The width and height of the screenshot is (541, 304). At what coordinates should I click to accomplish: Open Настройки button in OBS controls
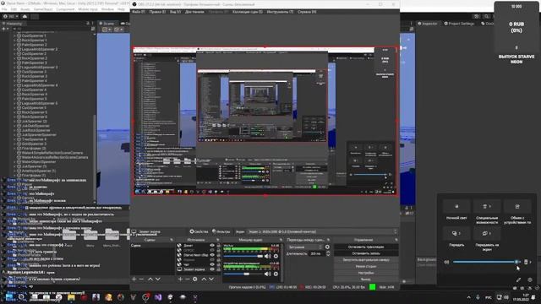(366, 273)
